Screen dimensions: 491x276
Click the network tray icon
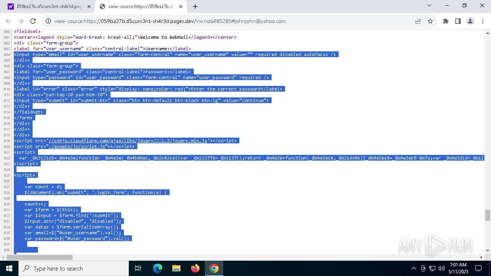[x=432, y=268]
